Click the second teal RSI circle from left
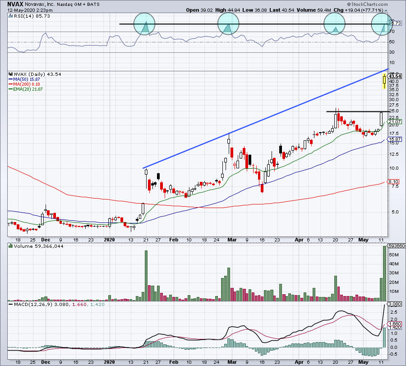The height and width of the screenshot is (366, 406). tap(228, 24)
